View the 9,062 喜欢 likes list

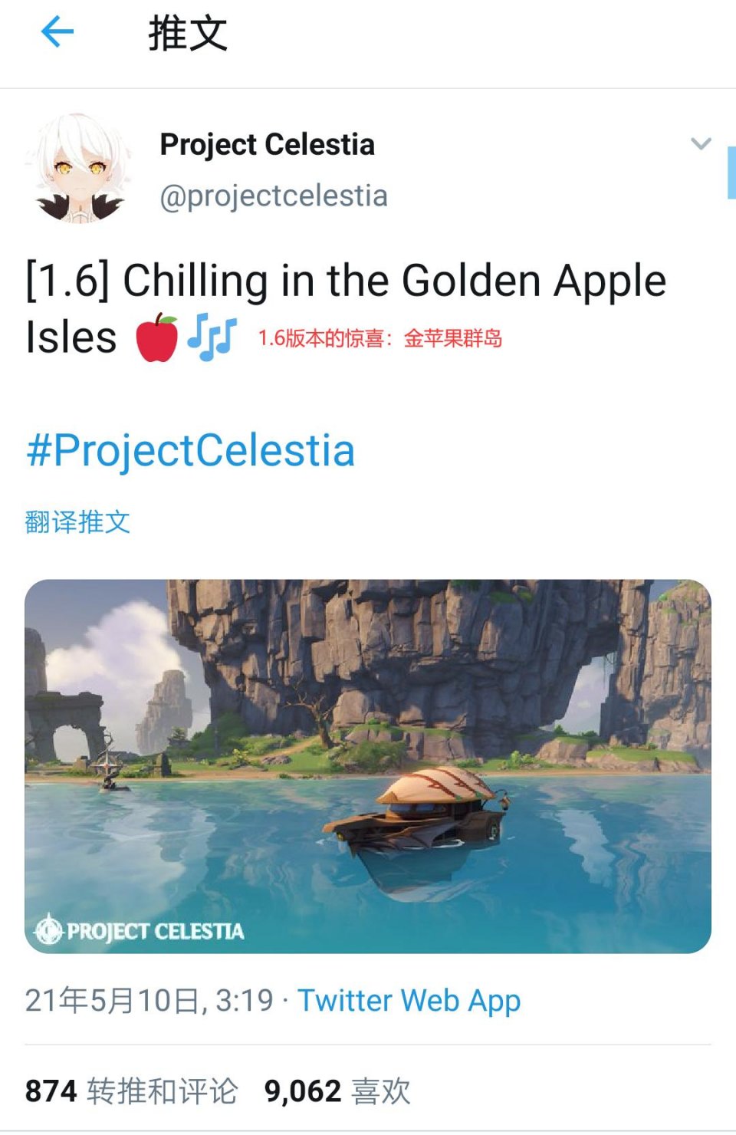pyautogui.click(x=337, y=1091)
